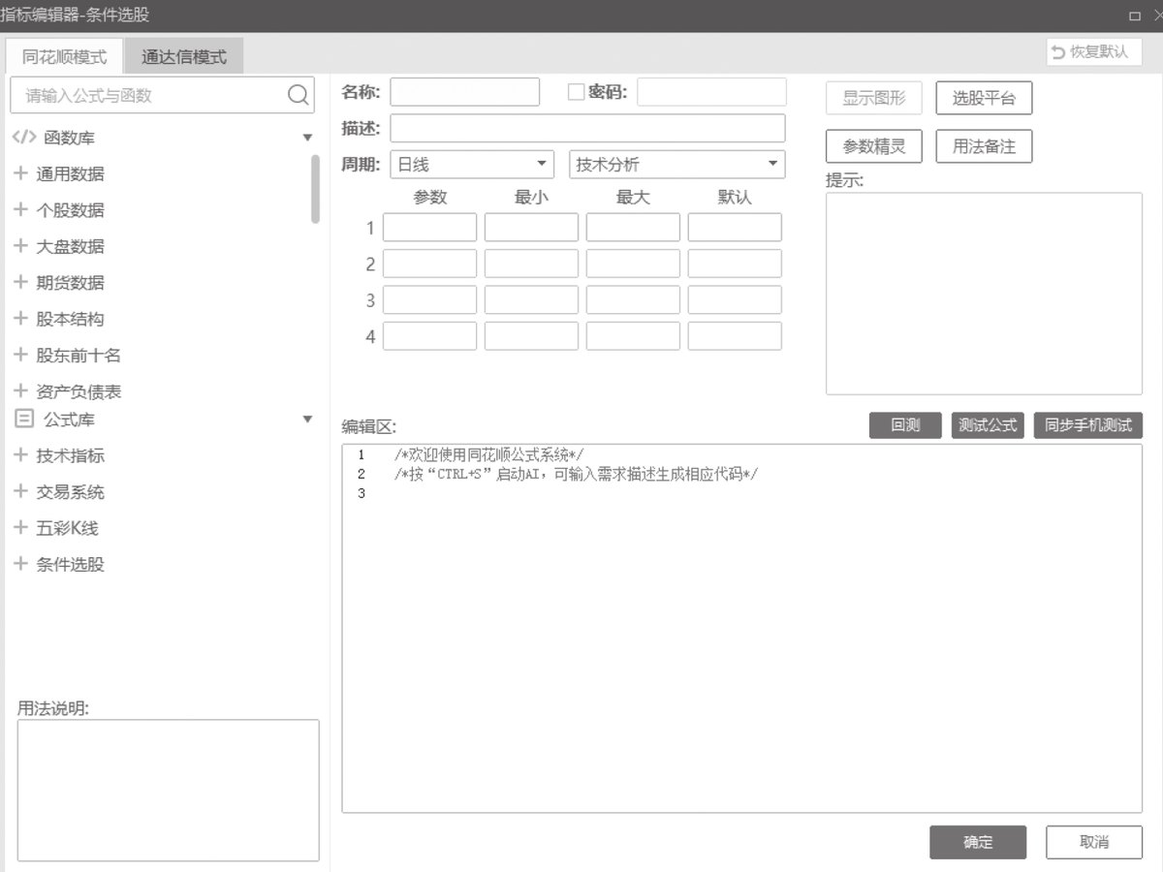Viewport: 1163px width, 872px height.
Task: Open the 技术分析 category dropdown
Action: coord(677,165)
